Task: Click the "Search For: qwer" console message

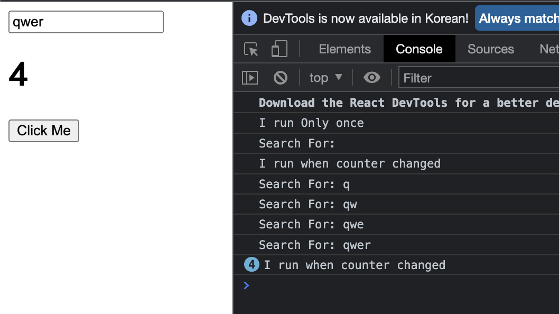Action: (x=315, y=245)
